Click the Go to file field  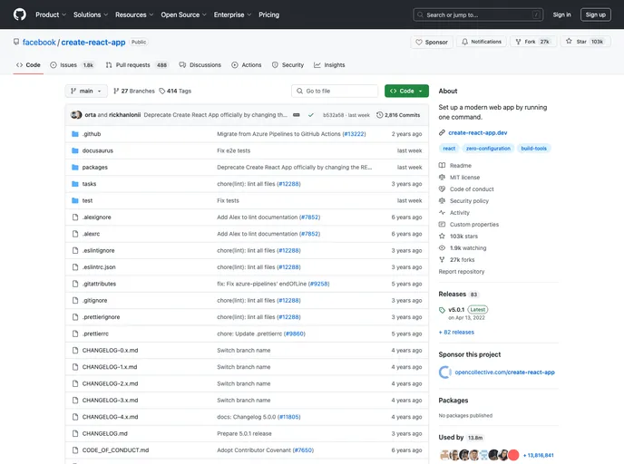point(335,91)
